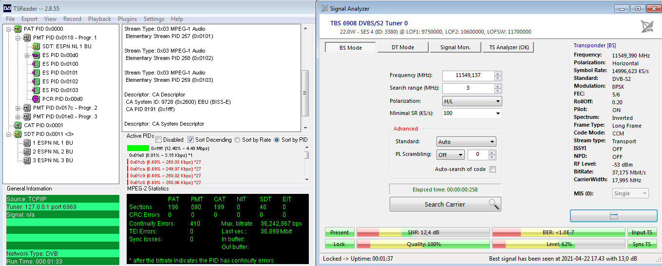Open the View menu
662x266 pixels.
[50, 19]
